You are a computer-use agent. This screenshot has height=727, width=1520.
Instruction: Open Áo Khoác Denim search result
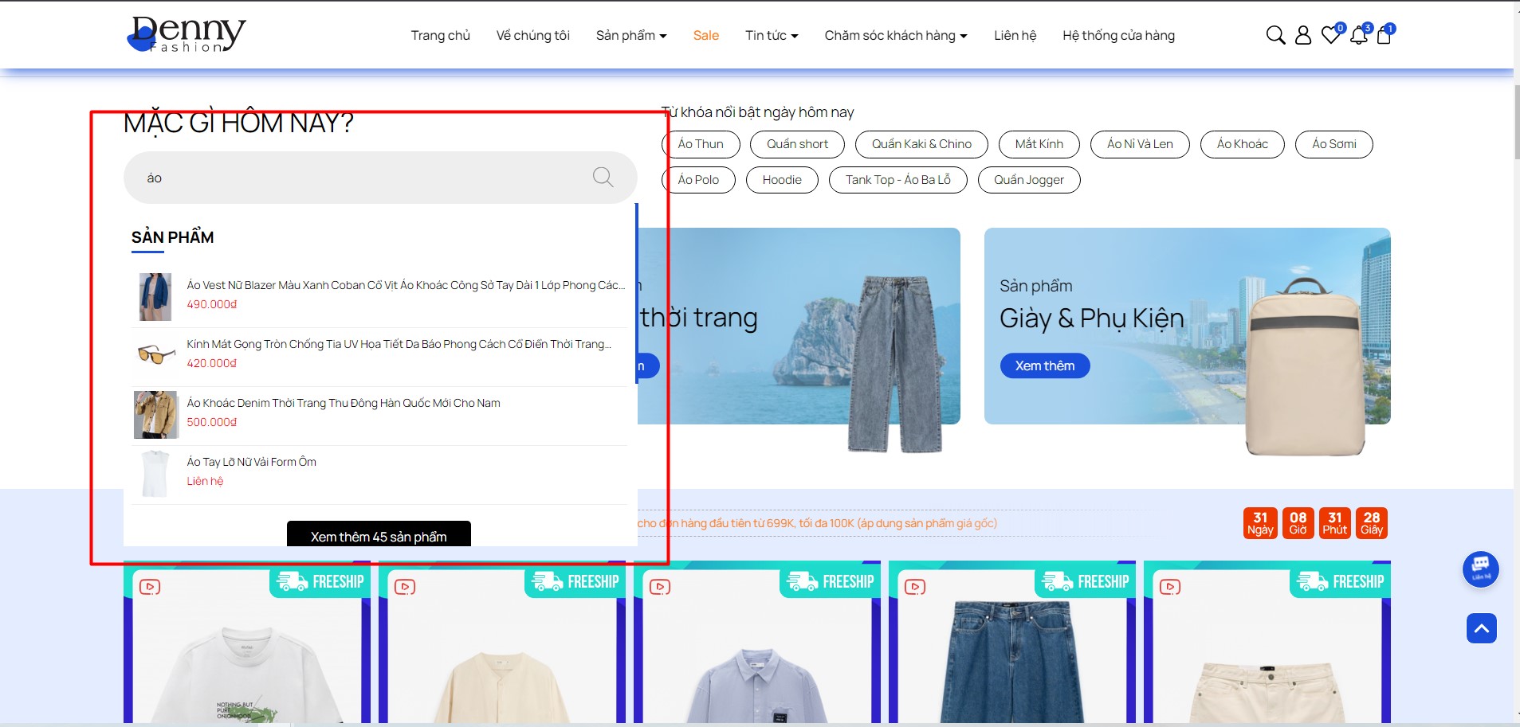(x=344, y=403)
